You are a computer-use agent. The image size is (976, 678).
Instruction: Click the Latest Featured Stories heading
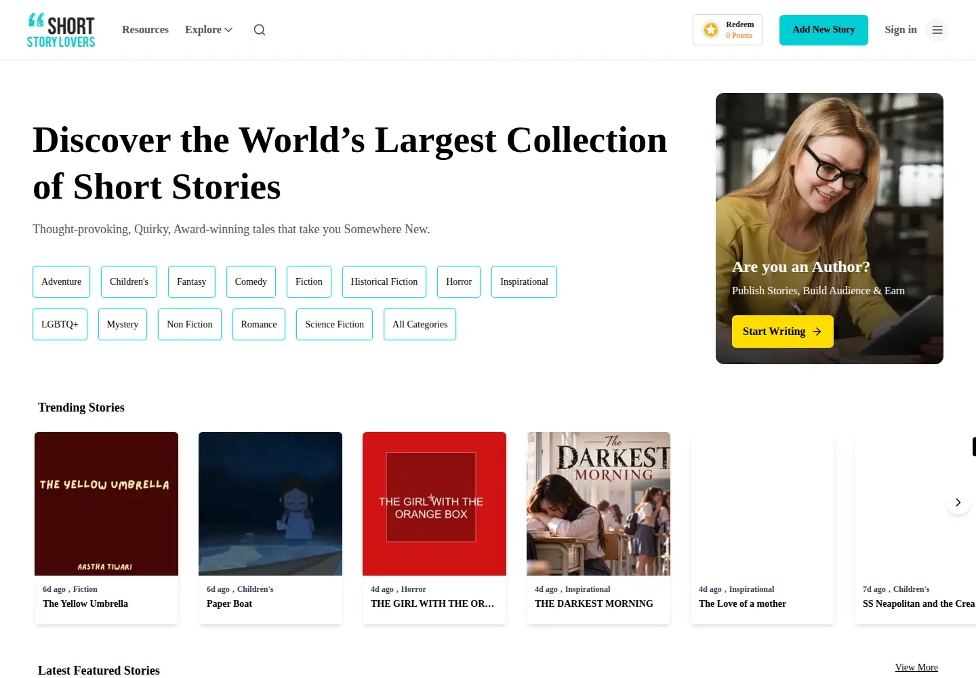click(x=99, y=671)
